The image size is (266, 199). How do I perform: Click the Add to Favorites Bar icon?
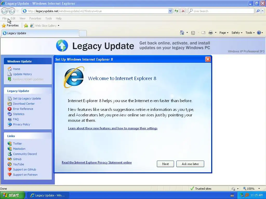point(26,26)
